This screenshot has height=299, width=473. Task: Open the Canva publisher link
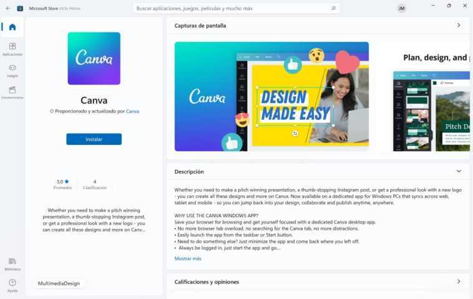(132, 111)
